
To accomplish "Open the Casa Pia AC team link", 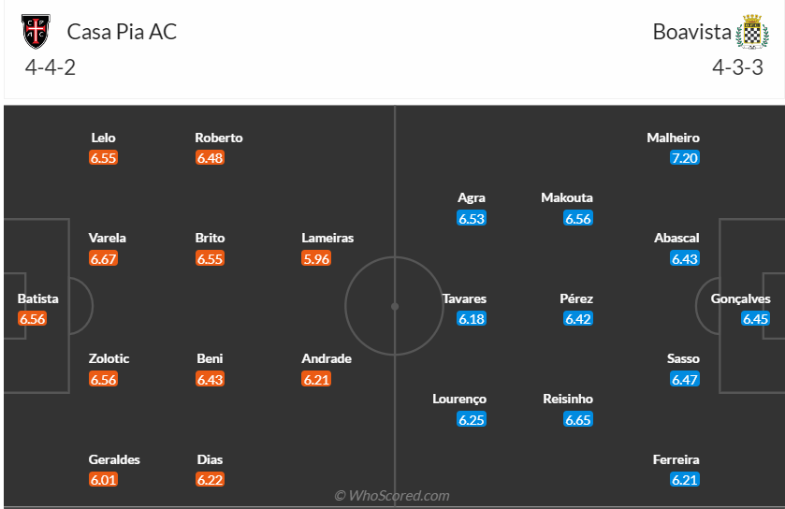I will click(x=122, y=32).
